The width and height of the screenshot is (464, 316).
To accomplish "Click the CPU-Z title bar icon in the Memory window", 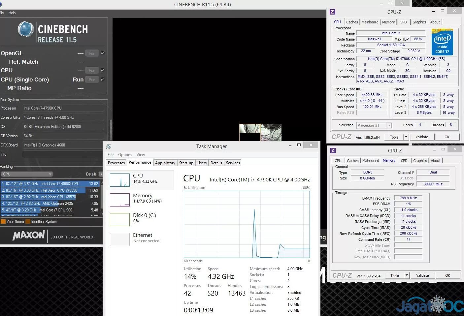I will [x=333, y=150].
